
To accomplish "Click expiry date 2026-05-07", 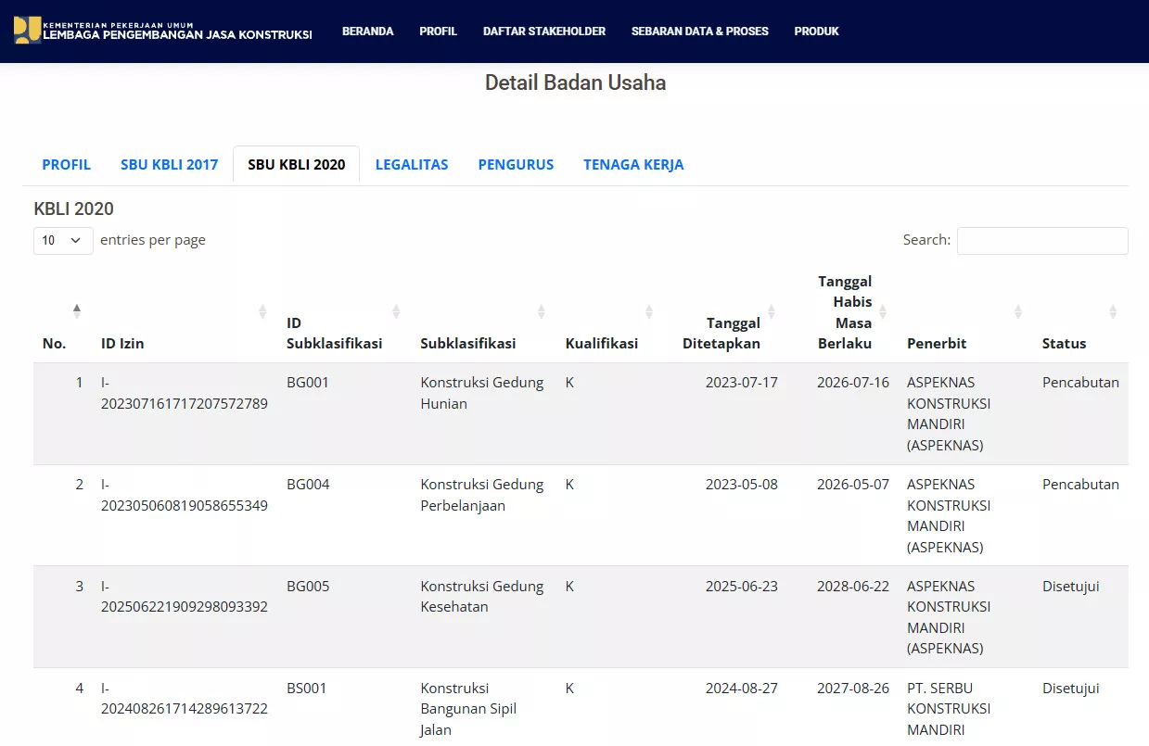I will [x=853, y=485].
